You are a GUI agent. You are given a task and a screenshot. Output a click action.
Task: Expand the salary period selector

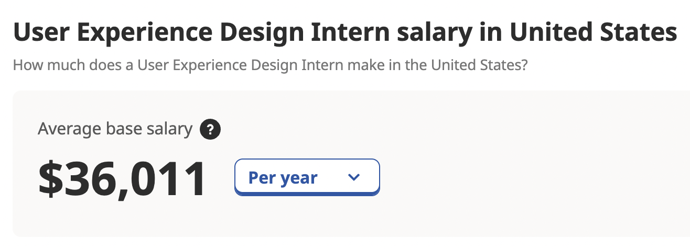pyautogui.click(x=307, y=178)
